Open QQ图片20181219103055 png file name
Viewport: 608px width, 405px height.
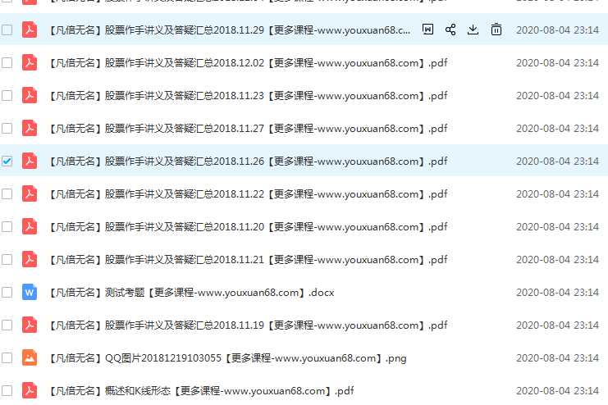point(227,357)
